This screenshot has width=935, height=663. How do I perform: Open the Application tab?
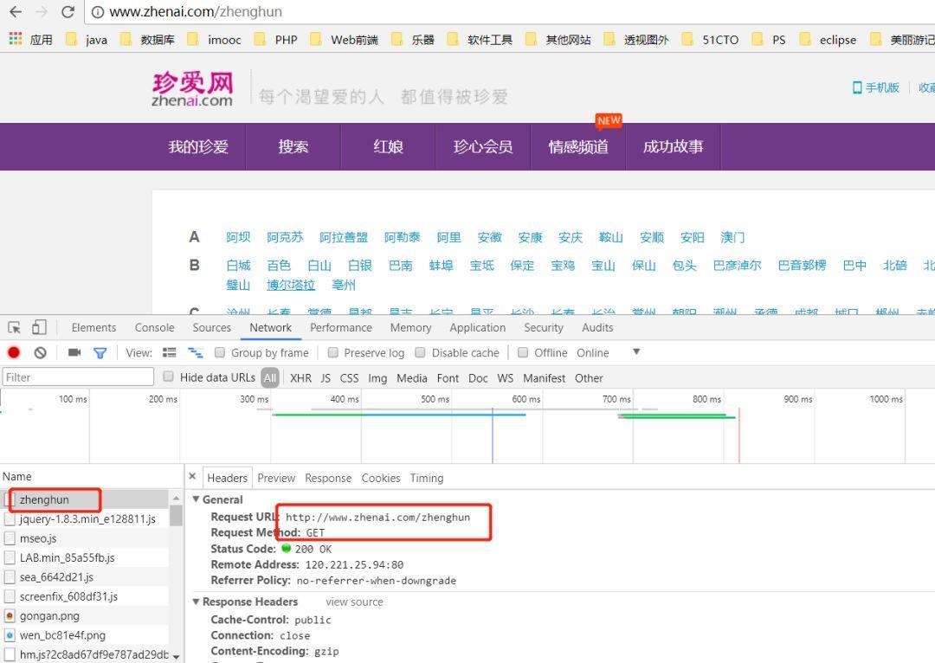[478, 327]
